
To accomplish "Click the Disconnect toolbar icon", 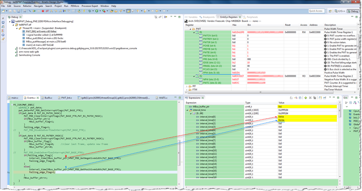I will pos(47,11).
